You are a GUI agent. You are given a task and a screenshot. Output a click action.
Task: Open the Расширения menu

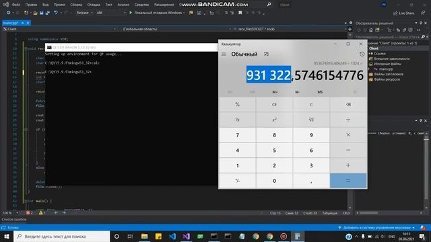[164, 5]
